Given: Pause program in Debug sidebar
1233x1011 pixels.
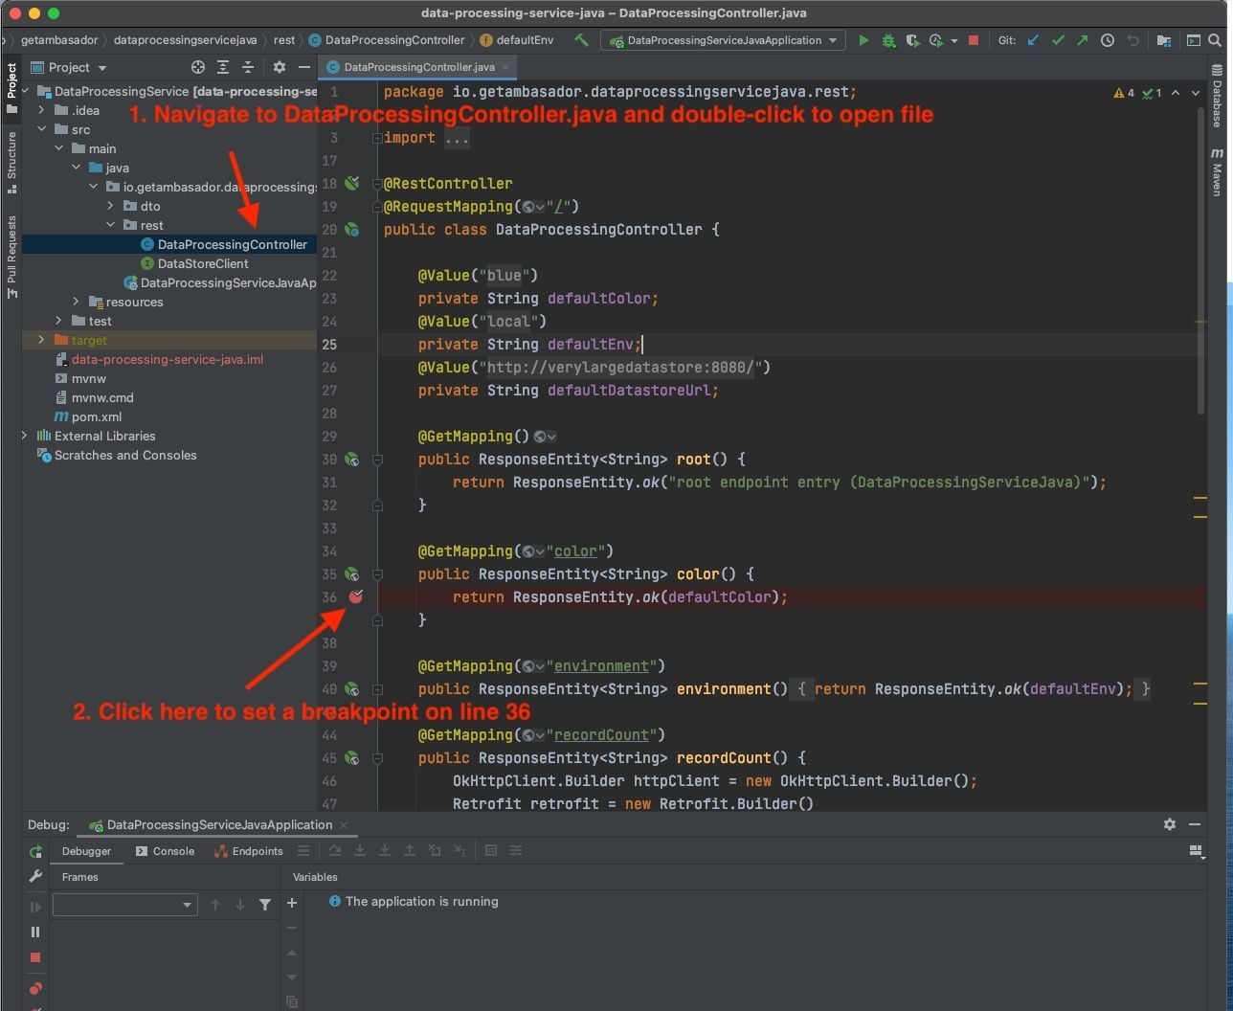Looking at the screenshot, I should coord(35,932).
